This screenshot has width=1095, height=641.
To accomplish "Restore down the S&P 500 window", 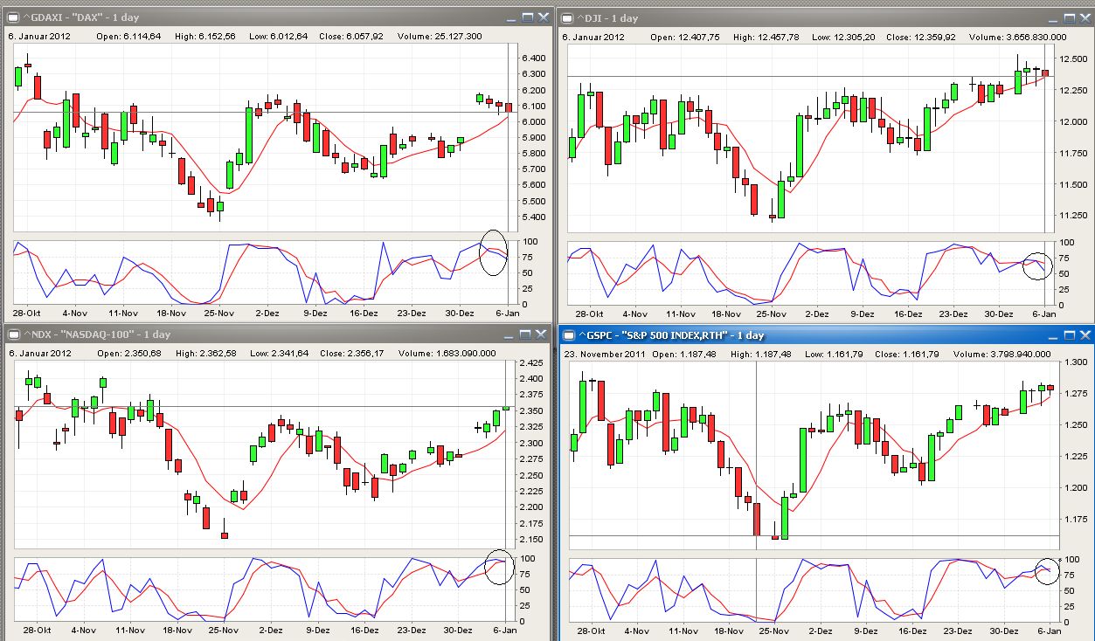I will 1071,334.
